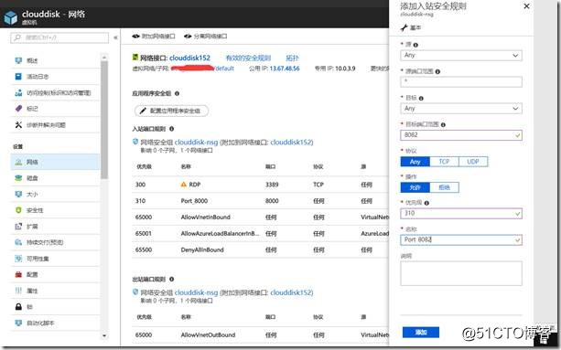561x350 pixels.
Task: Open clouddisk-nsg link under outbound rules
Action: coord(196,292)
